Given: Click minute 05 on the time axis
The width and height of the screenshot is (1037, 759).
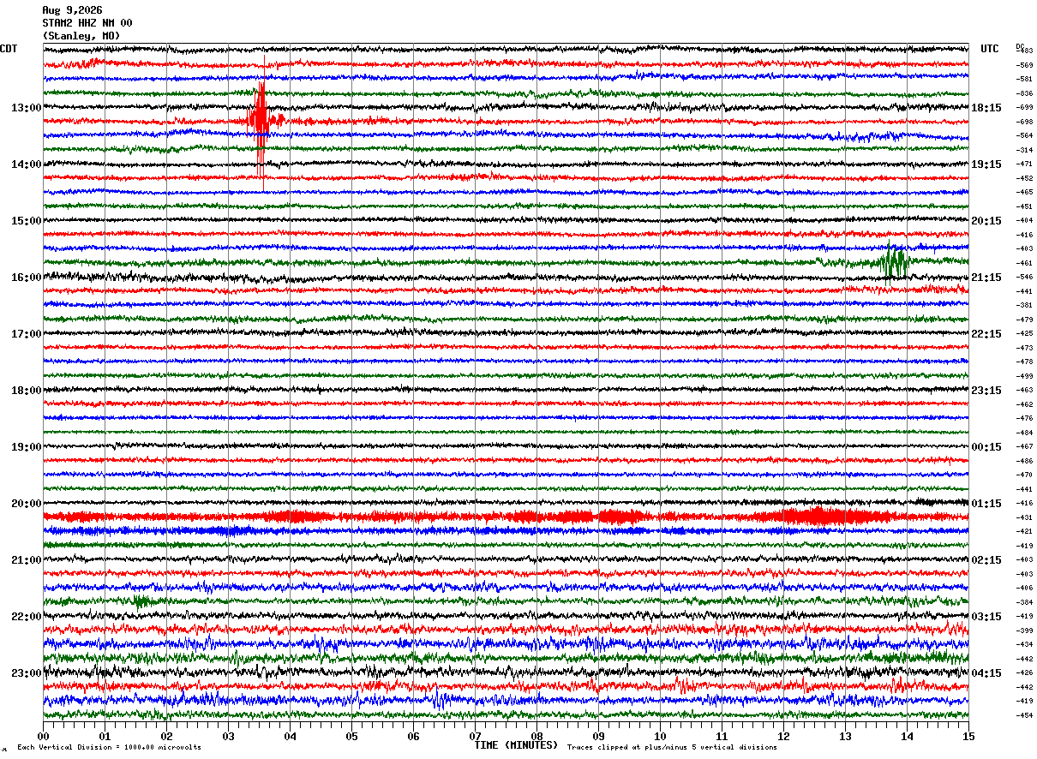Looking at the screenshot, I should (351, 736).
